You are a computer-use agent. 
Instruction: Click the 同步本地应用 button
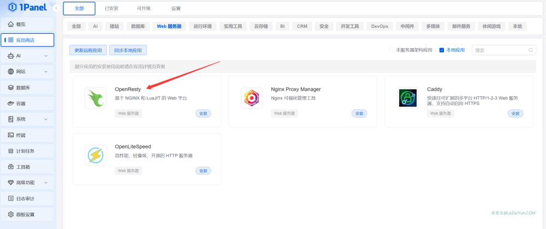pyautogui.click(x=128, y=50)
